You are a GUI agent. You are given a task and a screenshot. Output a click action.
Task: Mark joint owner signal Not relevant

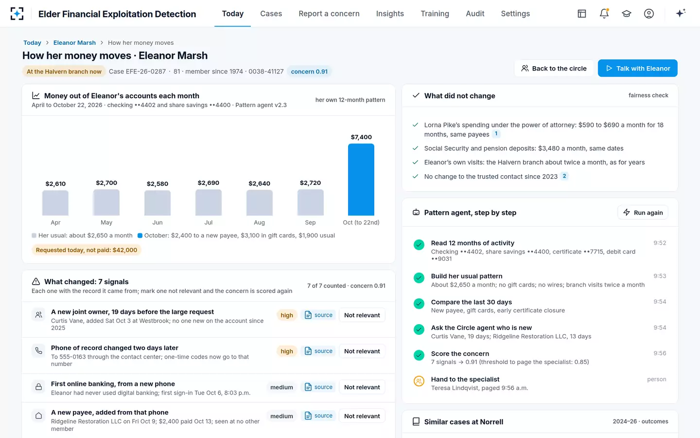[x=362, y=315]
